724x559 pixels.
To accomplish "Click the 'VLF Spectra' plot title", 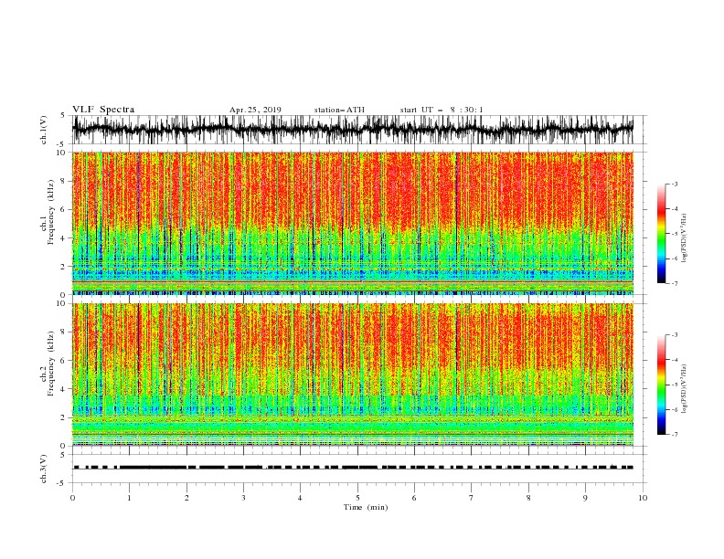I will [x=103, y=110].
